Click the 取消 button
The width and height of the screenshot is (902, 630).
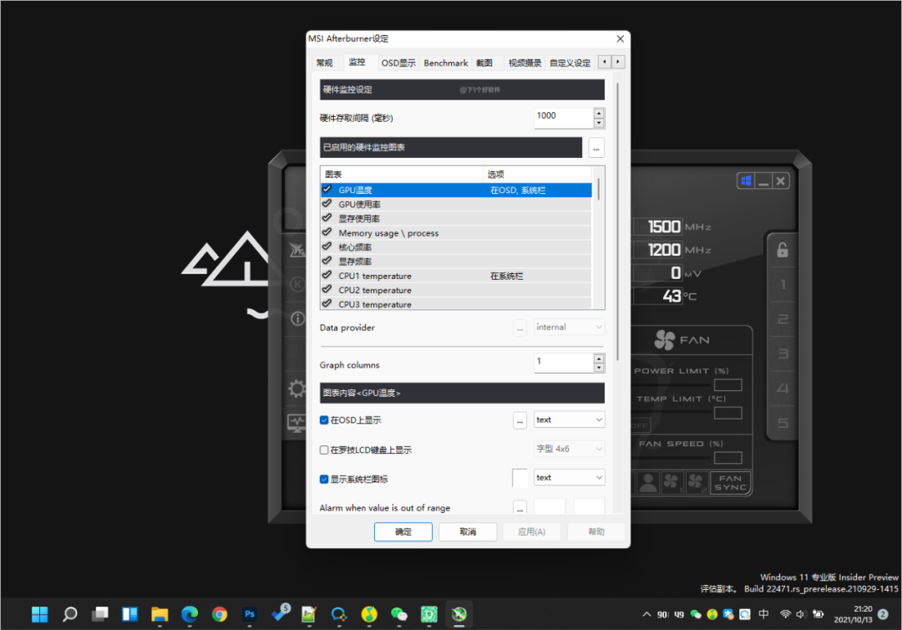(468, 531)
